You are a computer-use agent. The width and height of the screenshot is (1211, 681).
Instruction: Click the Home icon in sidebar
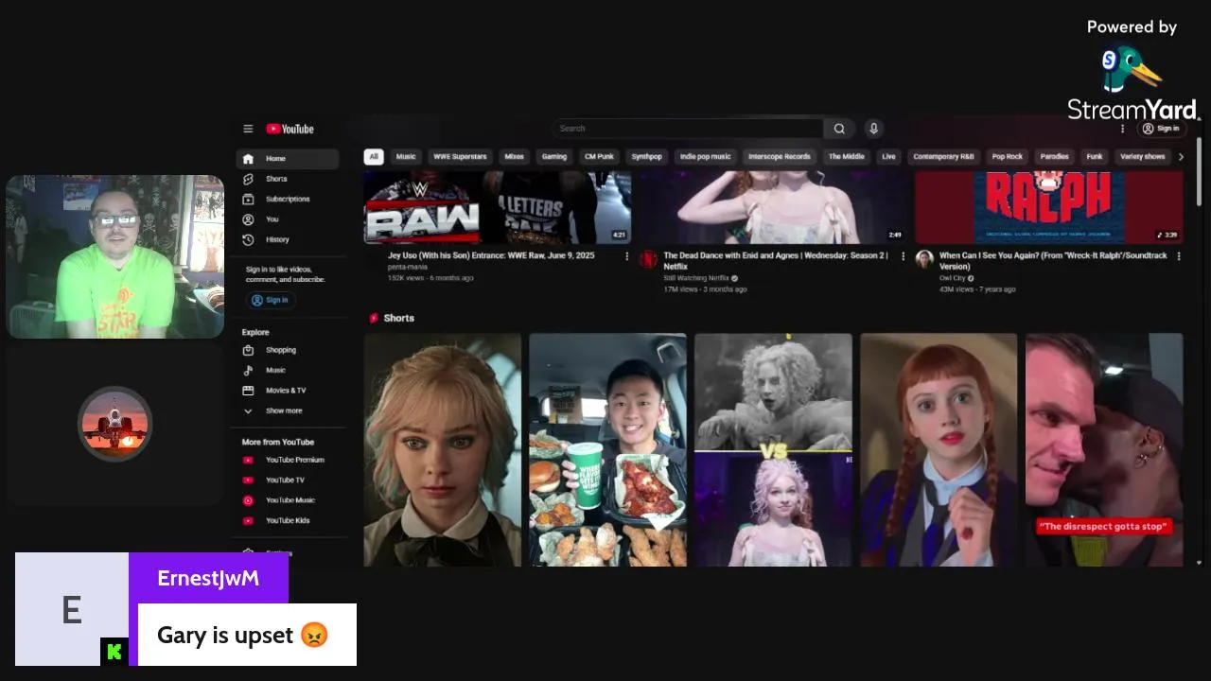click(x=248, y=159)
